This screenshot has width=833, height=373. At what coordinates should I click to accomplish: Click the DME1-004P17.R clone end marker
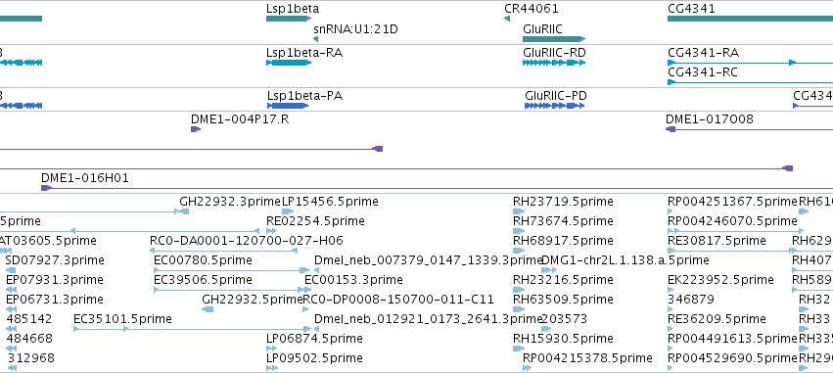click(x=196, y=129)
